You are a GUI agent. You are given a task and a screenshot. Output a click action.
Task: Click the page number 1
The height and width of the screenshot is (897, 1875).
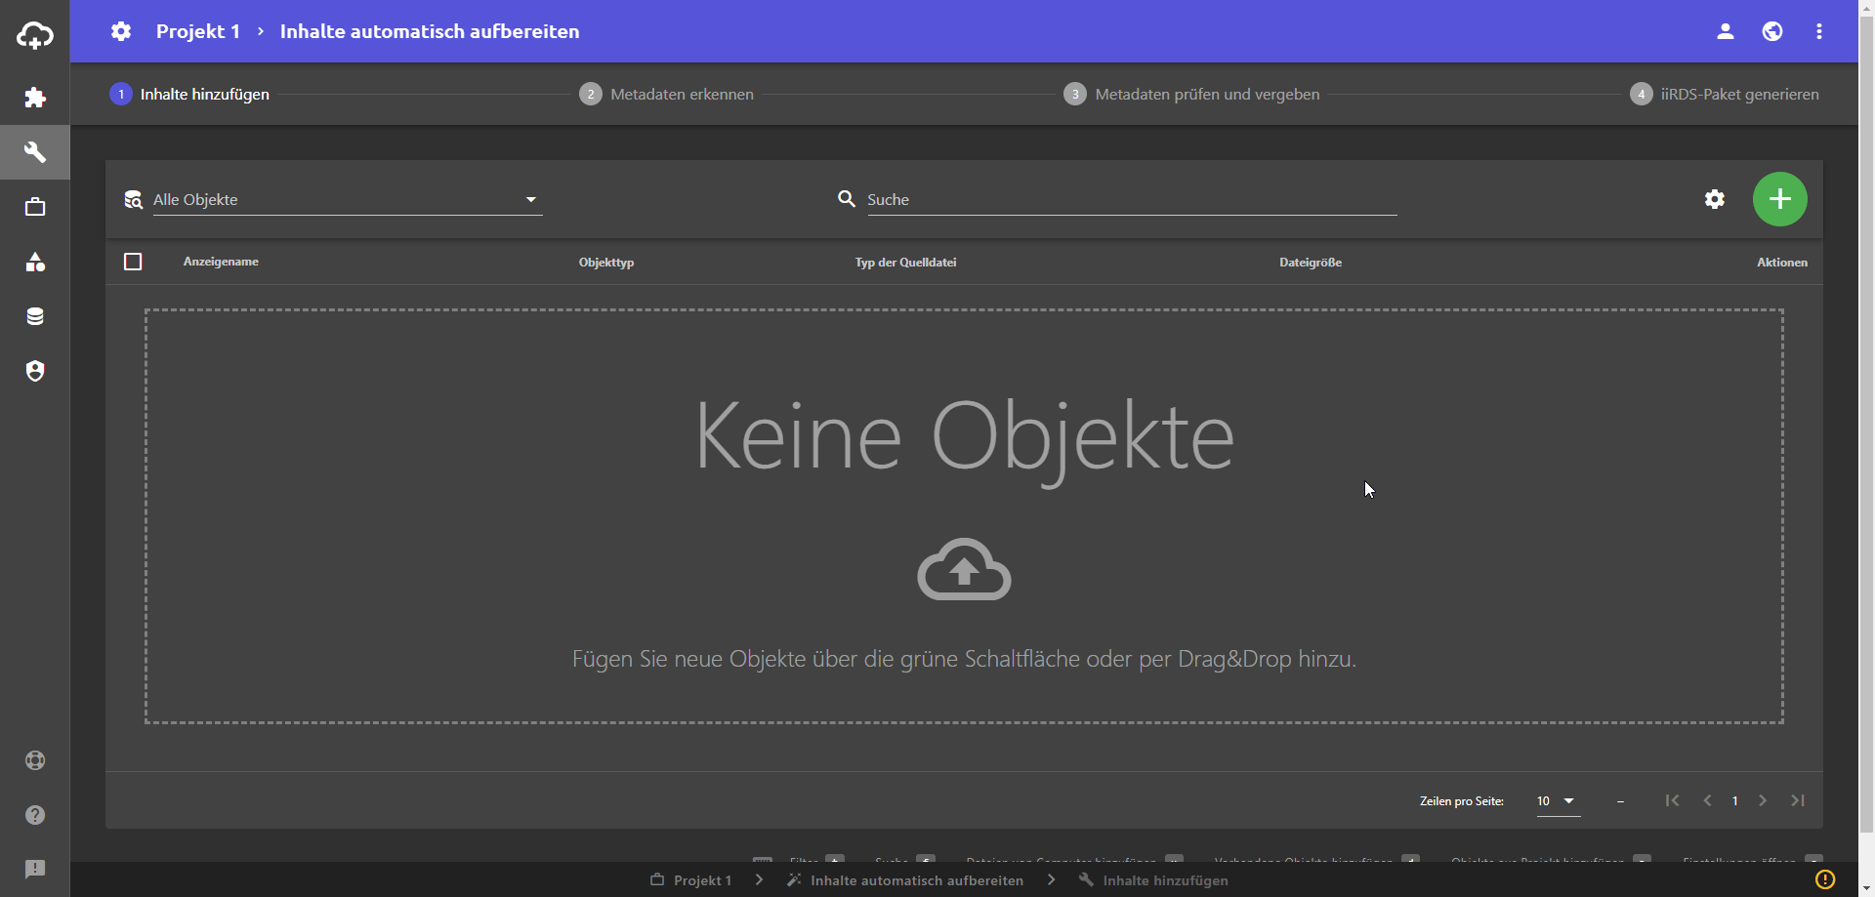(1735, 800)
